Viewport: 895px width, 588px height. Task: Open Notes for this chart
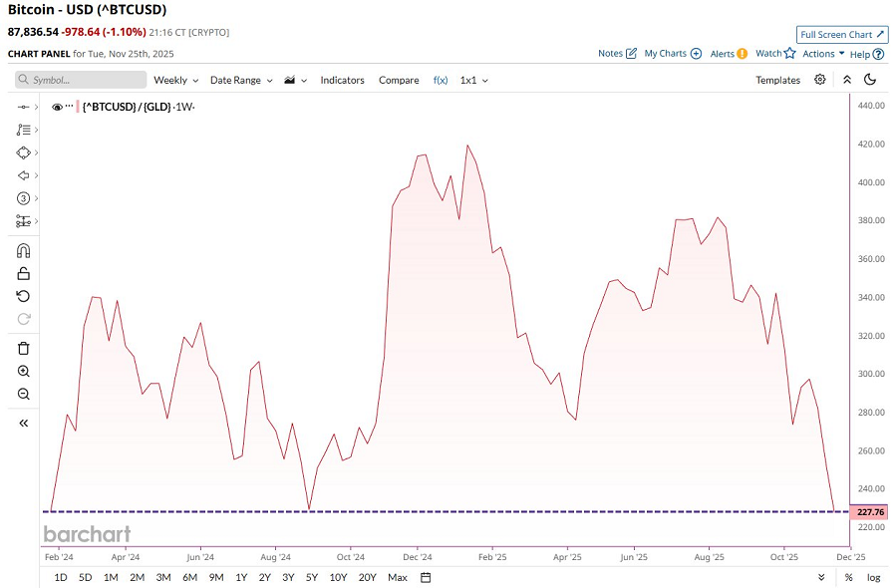coord(617,53)
